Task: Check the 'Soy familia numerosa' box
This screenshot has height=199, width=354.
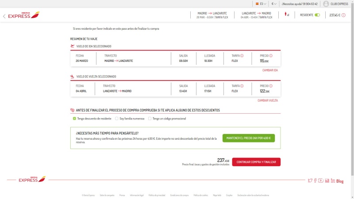Action: [x=116, y=119]
